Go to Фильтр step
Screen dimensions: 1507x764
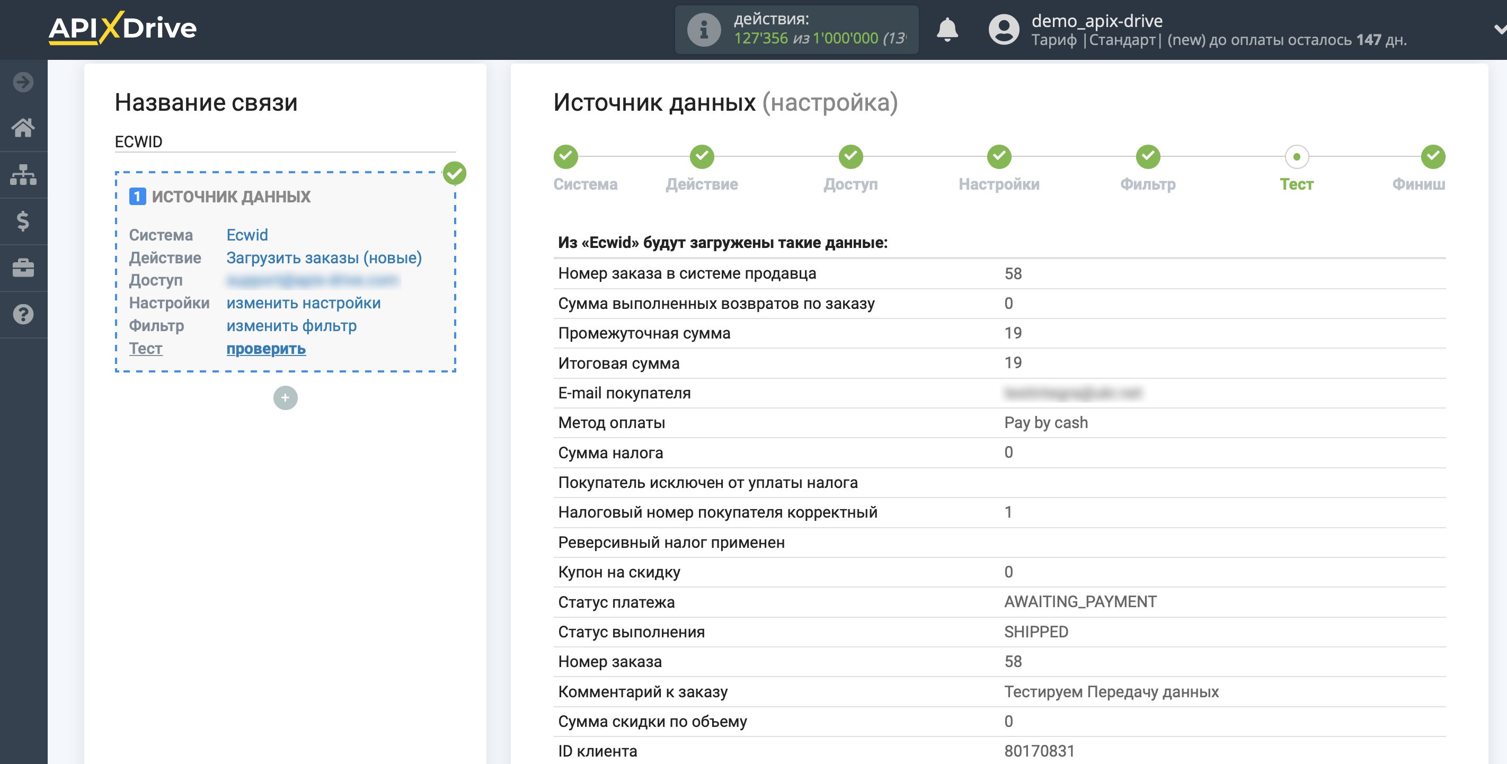[1148, 156]
